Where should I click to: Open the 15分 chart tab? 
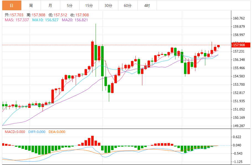(x=89, y=6)
